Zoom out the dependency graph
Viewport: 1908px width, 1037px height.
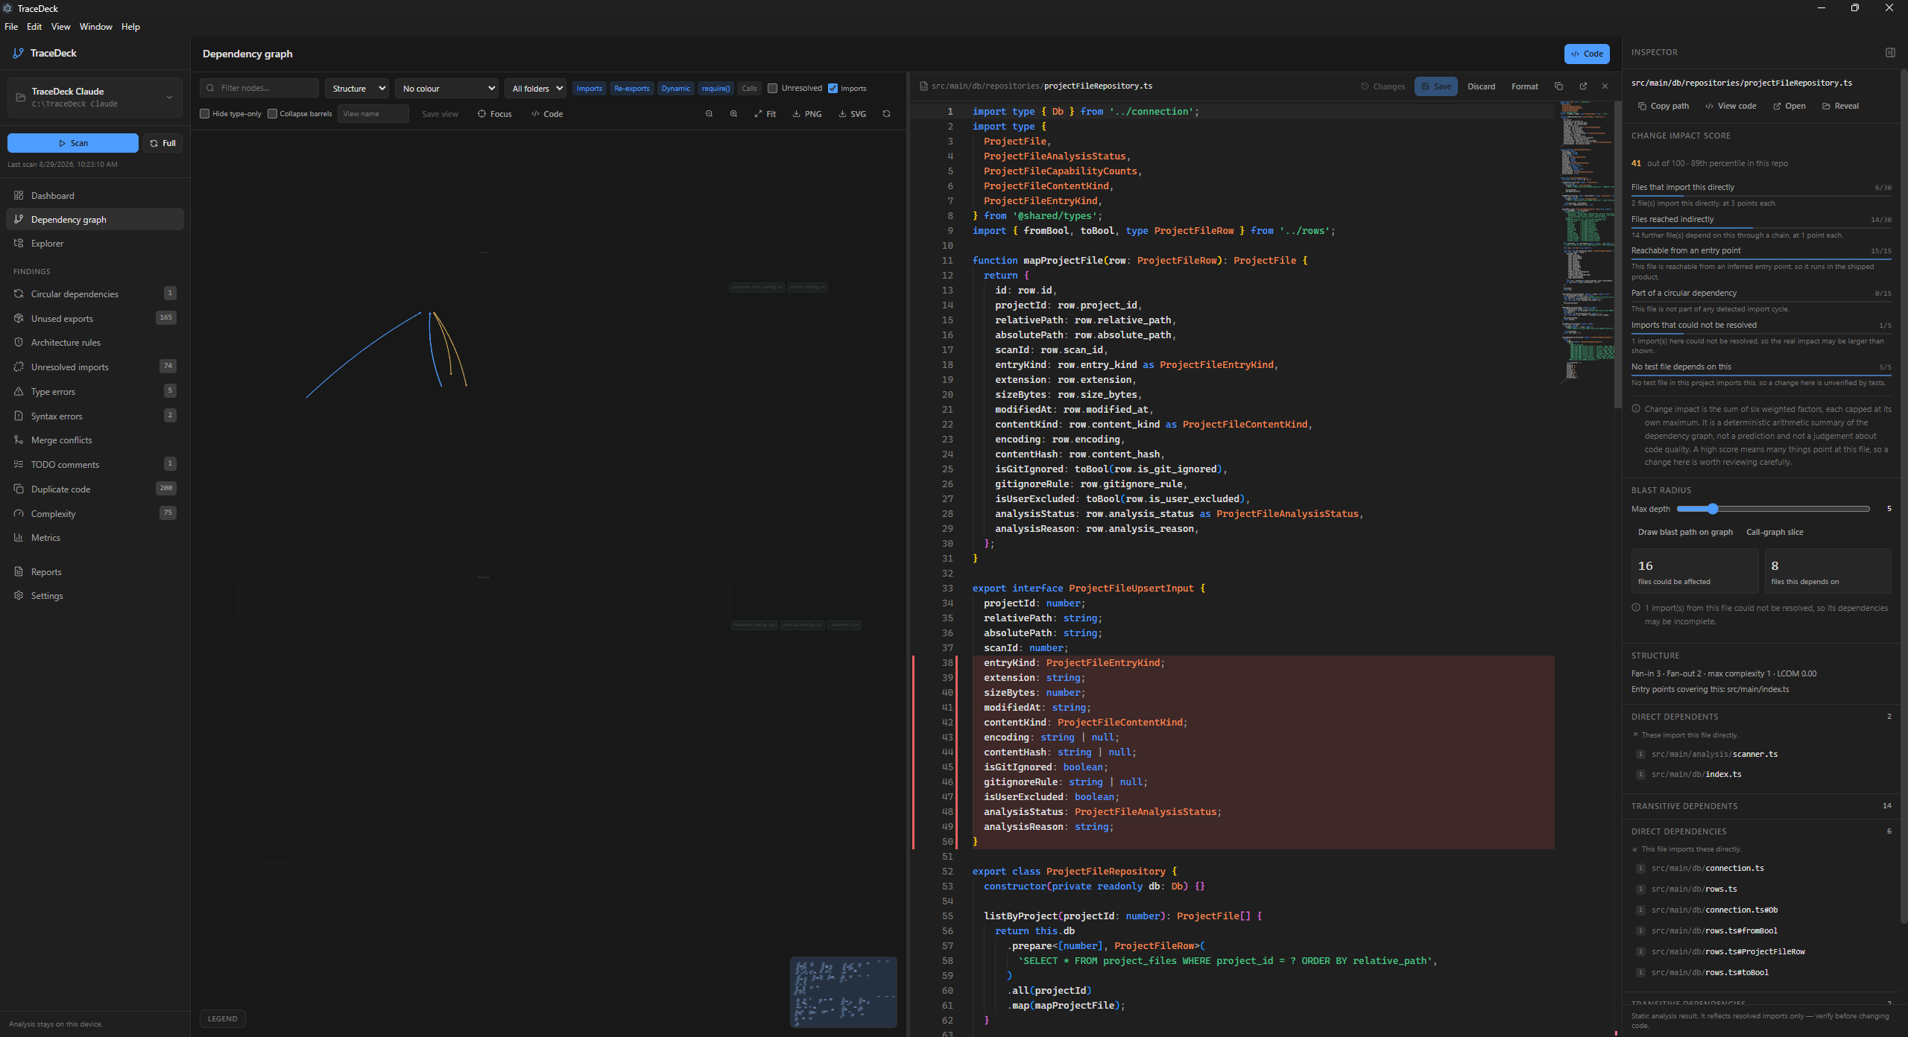(x=709, y=114)
